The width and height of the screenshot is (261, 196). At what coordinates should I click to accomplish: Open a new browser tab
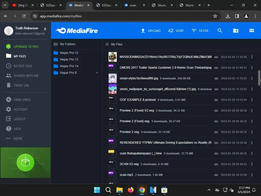208,5
